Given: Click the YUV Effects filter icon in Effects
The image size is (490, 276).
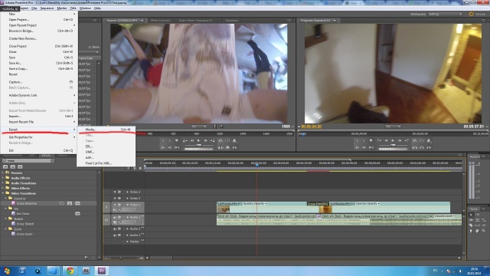Looking at the screenshot, I should pos(21,166).
